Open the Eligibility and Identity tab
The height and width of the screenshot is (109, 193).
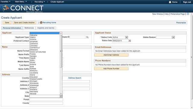click(x=46, y=28)
